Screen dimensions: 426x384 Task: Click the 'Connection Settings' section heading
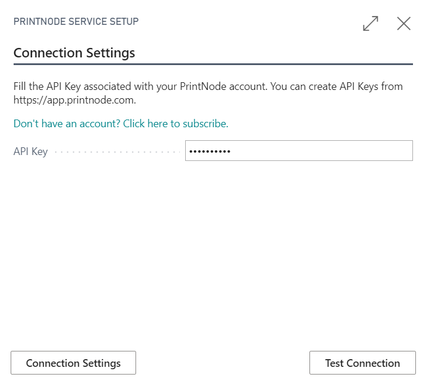pos(74,53)
